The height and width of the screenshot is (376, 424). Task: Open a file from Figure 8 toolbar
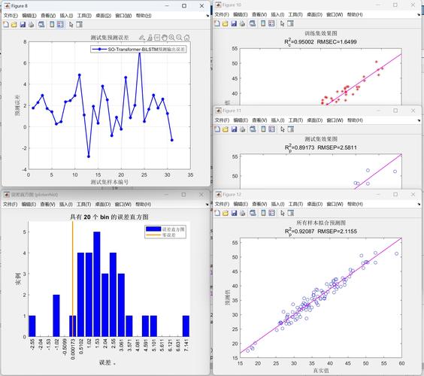(x=14, y=25)
